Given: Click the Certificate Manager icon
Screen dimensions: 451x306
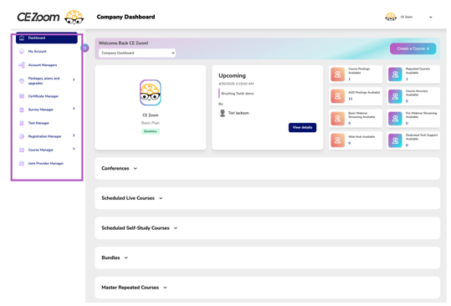Looking at the screenshot, I should tap(22, 96).
